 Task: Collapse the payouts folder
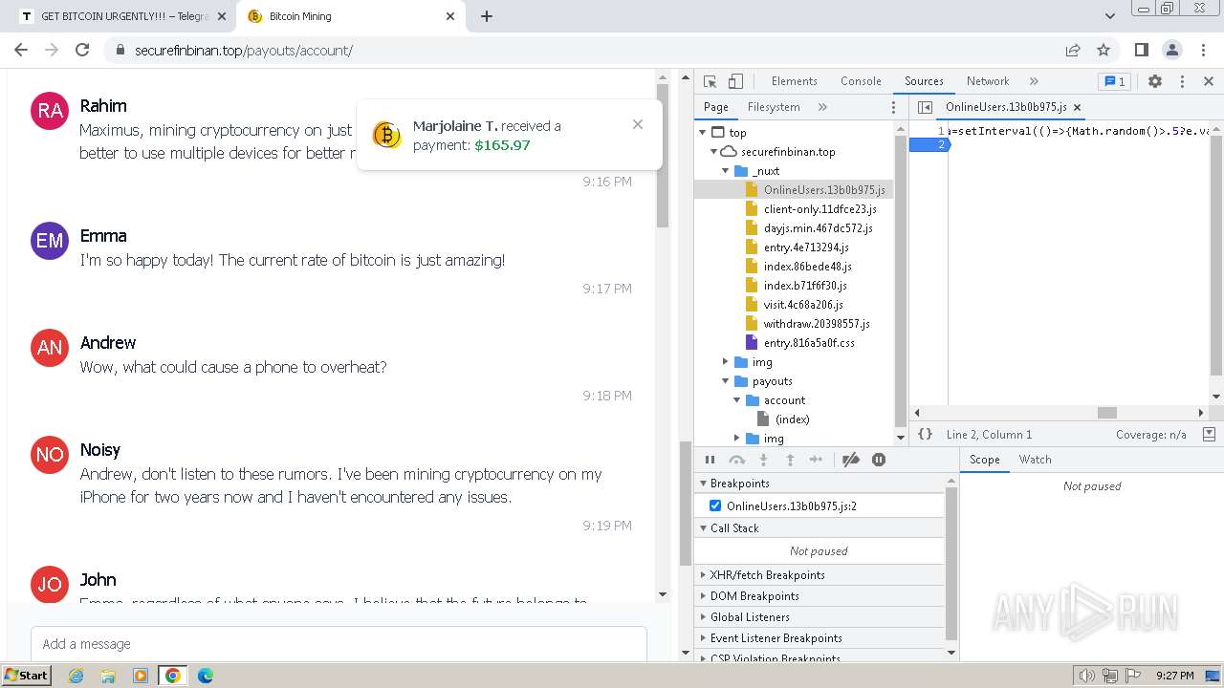(725, 381)
